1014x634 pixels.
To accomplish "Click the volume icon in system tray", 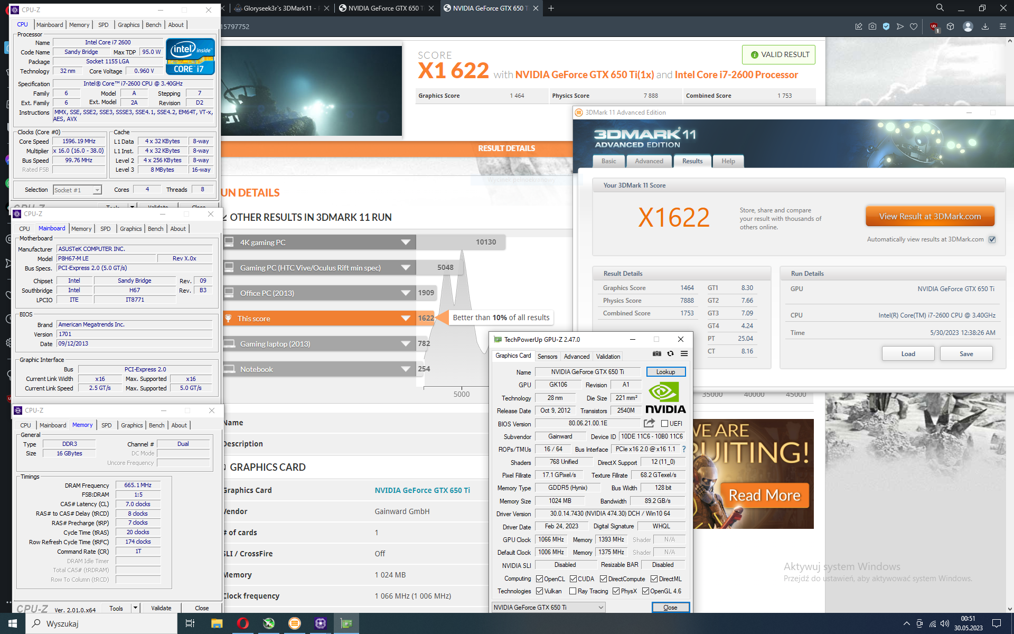I will (x=945, y=623).
